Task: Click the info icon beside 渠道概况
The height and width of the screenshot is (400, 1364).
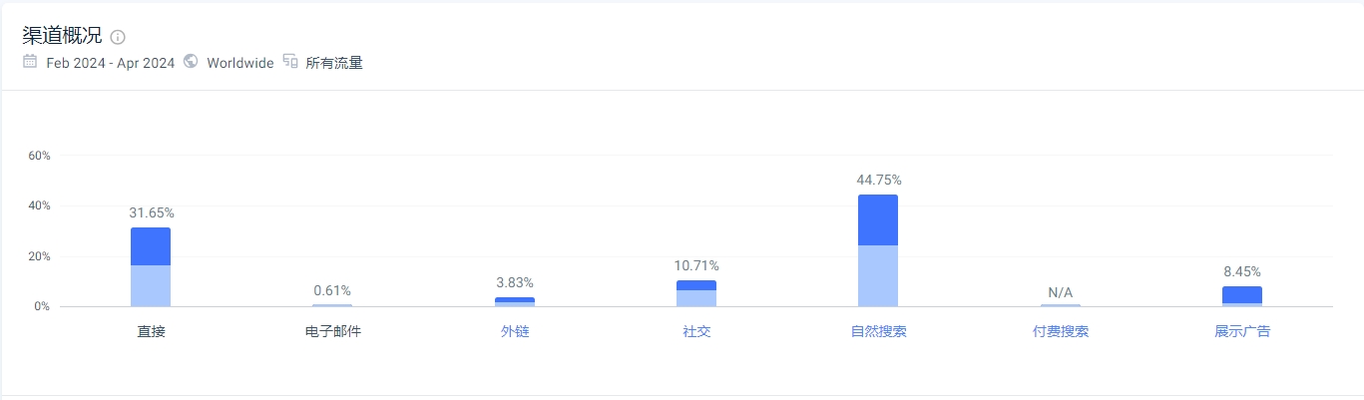Action: [119, 38]
